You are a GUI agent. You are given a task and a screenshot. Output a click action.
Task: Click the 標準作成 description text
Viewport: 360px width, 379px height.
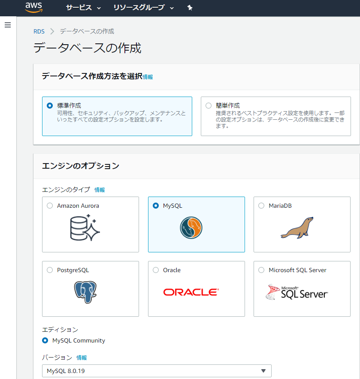[121, 116]
